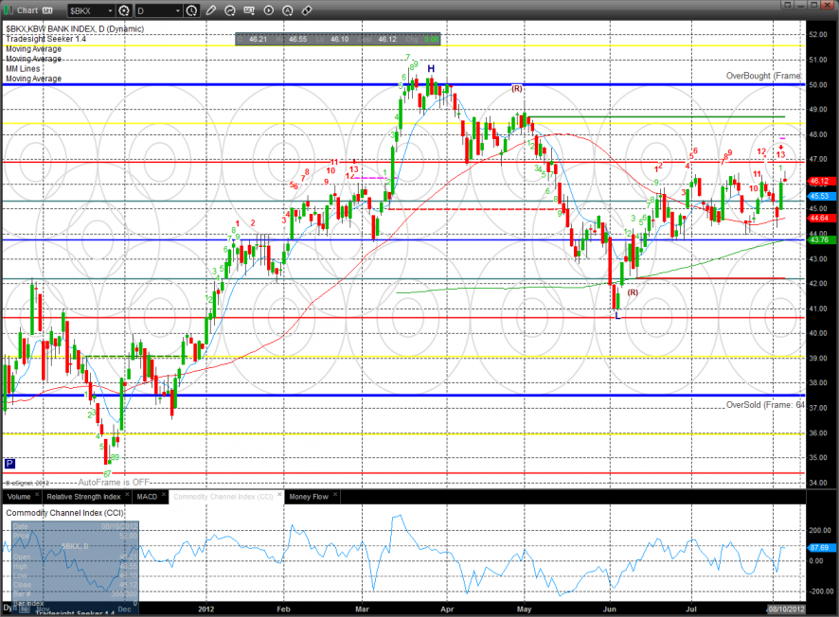This screenshot has height=617, width=839.
Task: Open the interval clock settings icon
Action: [192, 10]
